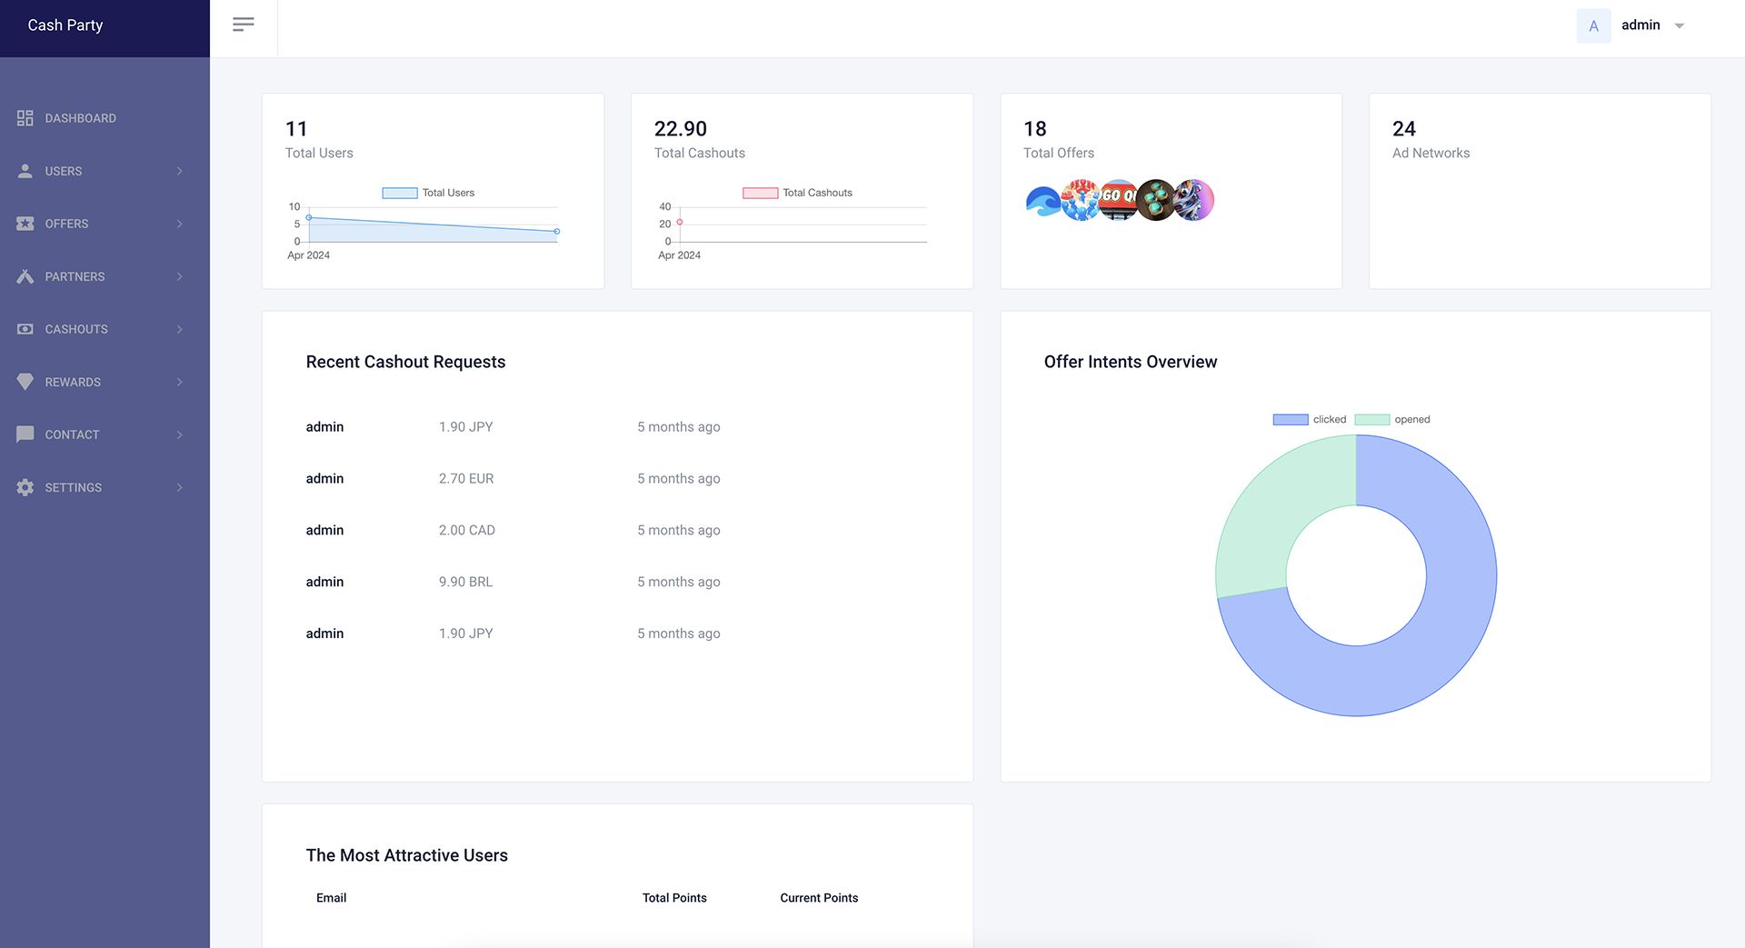This screenshot has height=948, width=1745.
Task: Open the blue wave offer icon
Action: [1043, 200]
